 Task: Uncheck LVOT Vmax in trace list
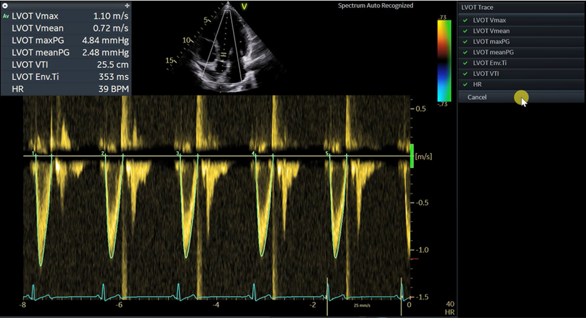(465, 20)
